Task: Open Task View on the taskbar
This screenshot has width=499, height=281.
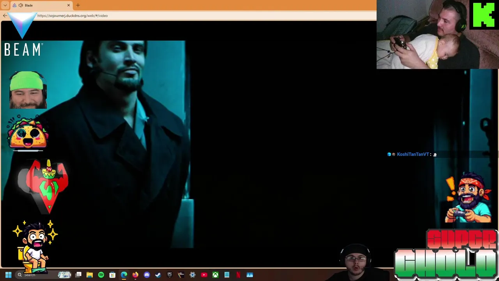Action: [x=78, y=275]
